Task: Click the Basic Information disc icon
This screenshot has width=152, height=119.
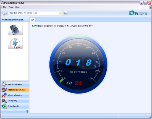Action: [x=4, y=84]
